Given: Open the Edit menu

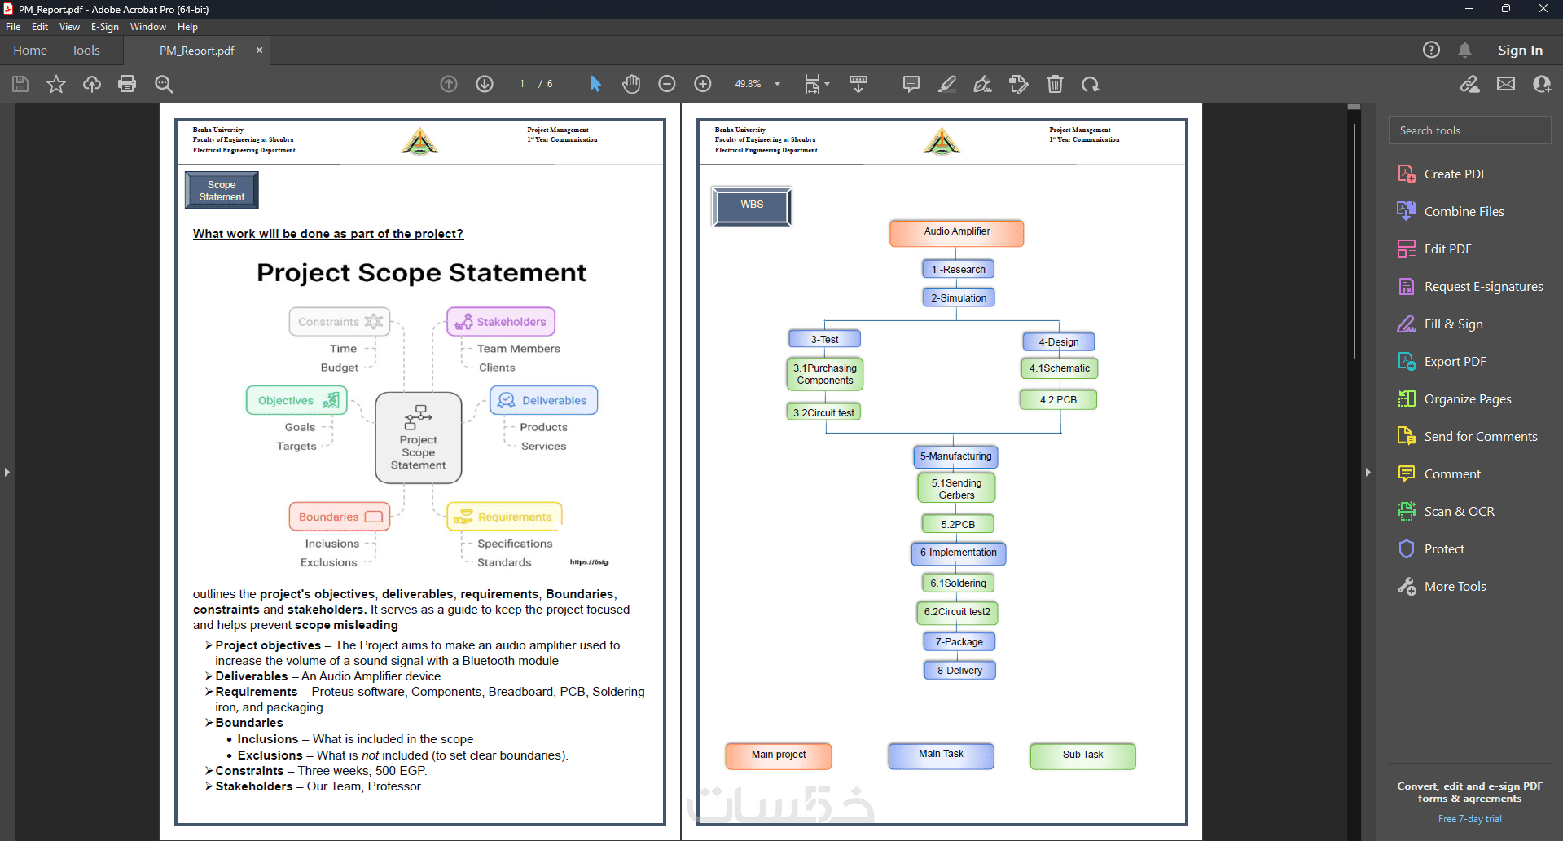Looking at the screenshot, I should (40, 27).
